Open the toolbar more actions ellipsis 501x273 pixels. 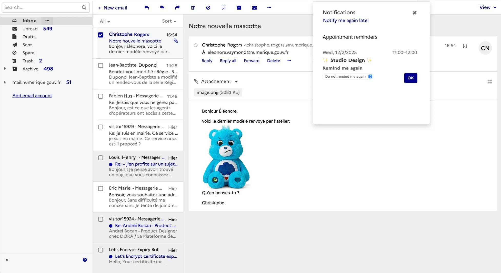pyautogui.click(x=269, y=7)
